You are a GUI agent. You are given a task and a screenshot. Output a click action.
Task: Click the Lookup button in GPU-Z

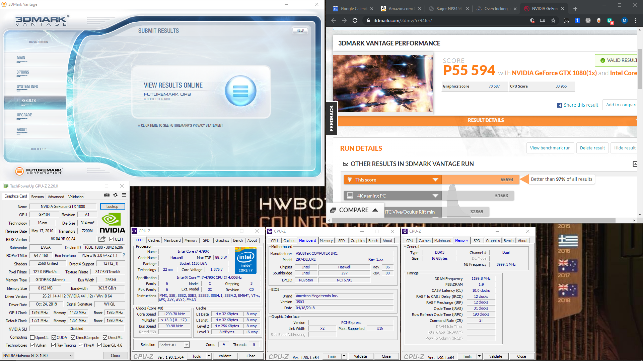click(113, 207)
